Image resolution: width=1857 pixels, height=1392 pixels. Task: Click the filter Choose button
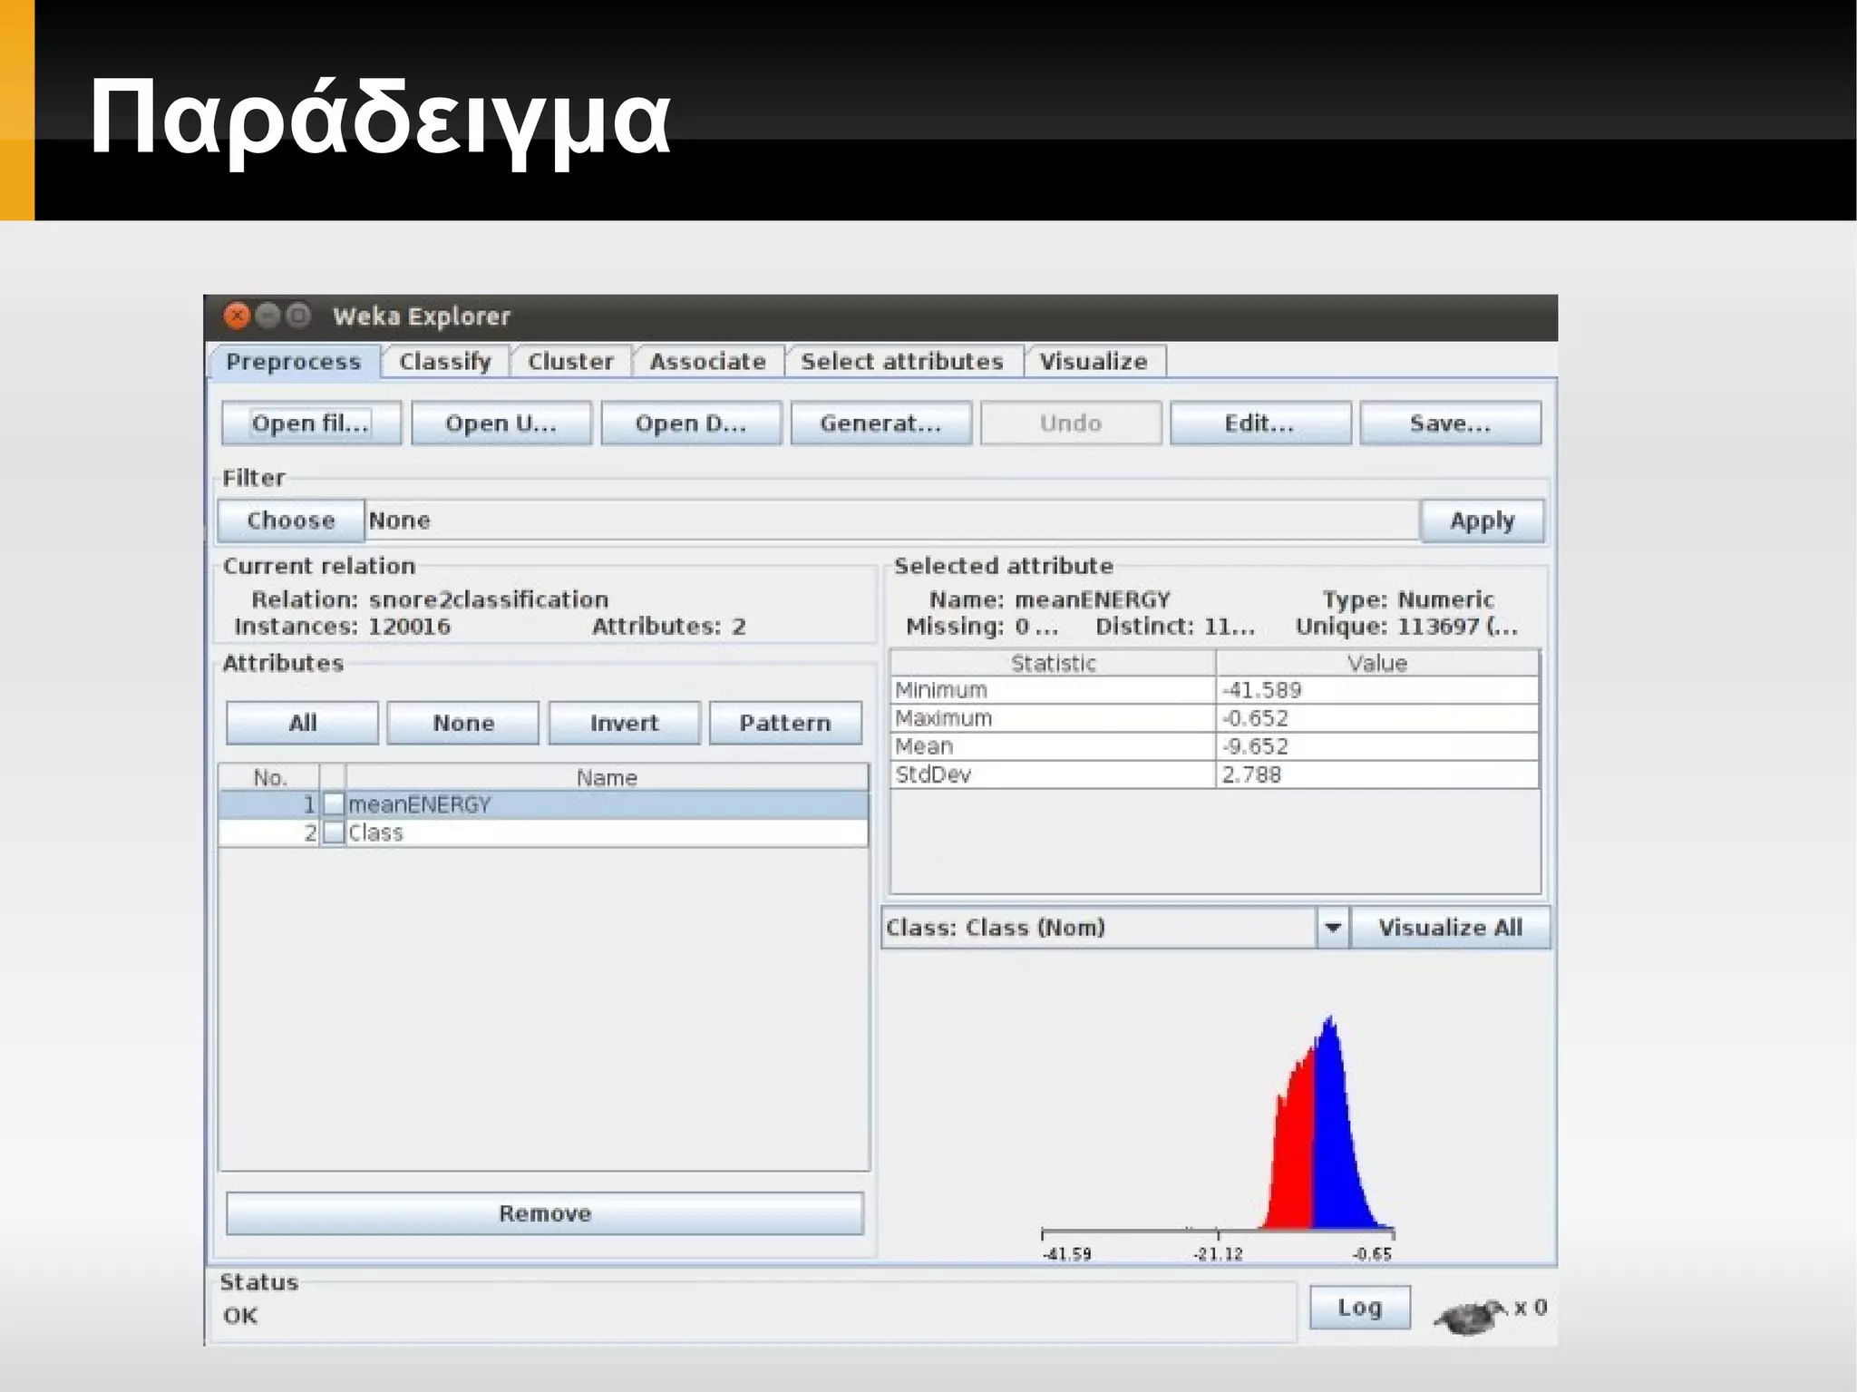[290, 521]
